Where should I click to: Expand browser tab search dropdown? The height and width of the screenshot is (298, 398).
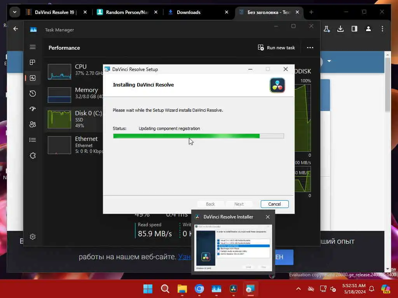click(15, 12)
